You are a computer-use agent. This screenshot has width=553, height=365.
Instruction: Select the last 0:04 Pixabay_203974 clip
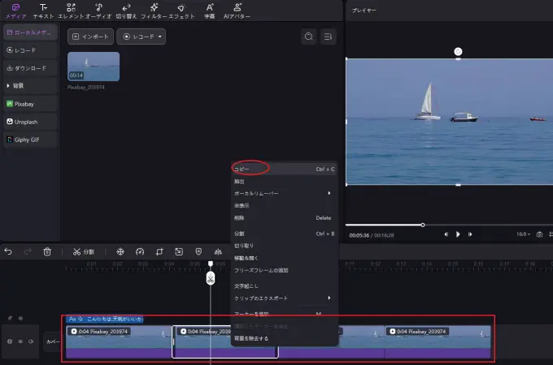click(438, 341)
